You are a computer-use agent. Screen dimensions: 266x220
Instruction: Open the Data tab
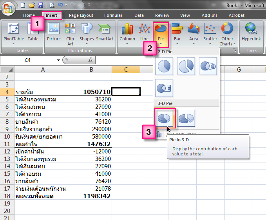pos(139,15)
